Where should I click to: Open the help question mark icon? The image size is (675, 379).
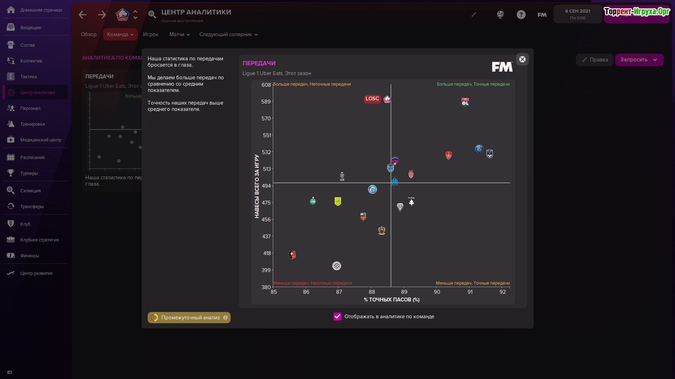tap(521, 15)
